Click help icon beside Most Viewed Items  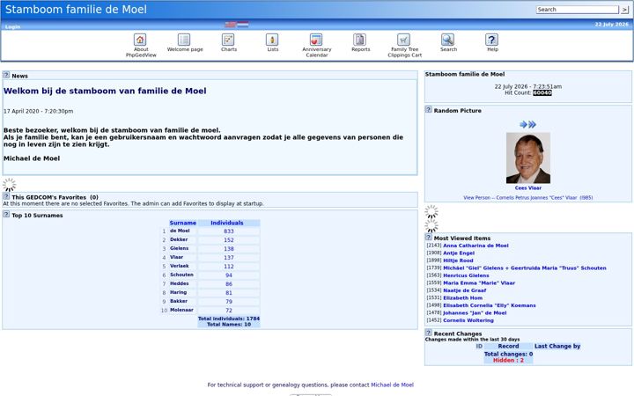[x=429, y=238]
